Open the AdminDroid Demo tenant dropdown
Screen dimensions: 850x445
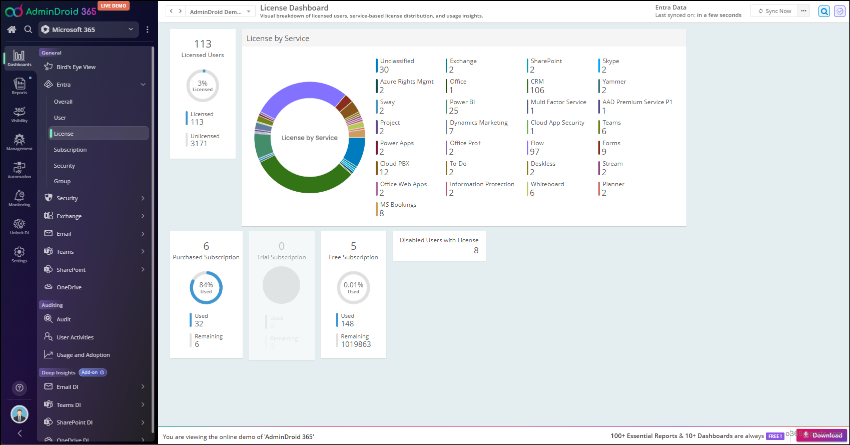click(x=220, y=12)
